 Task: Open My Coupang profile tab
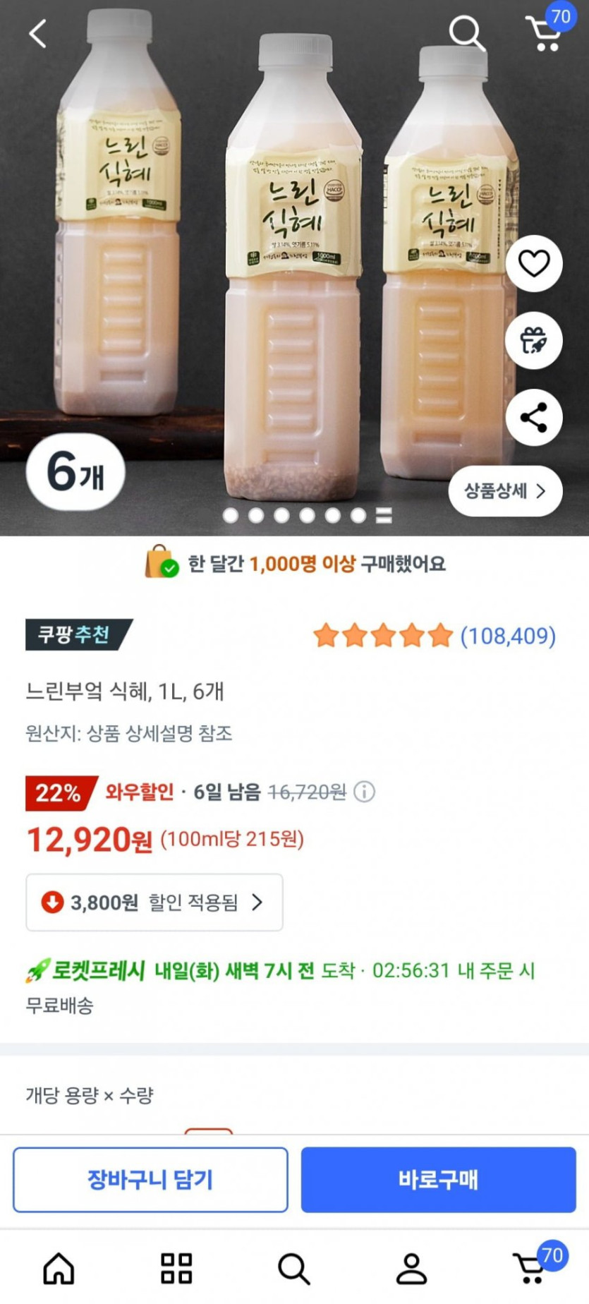pyautogui.click(x=411, y=1268)
